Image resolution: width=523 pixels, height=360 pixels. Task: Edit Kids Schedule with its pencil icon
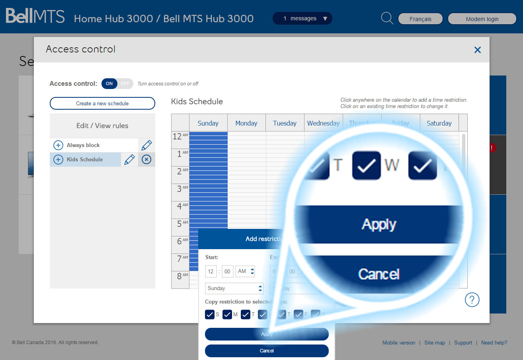pyautogui.click(x=129, y=159)
